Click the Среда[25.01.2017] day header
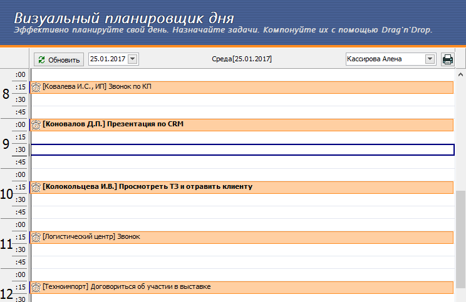This screenshot has width=466, height=302. click(x=242, y=59)
